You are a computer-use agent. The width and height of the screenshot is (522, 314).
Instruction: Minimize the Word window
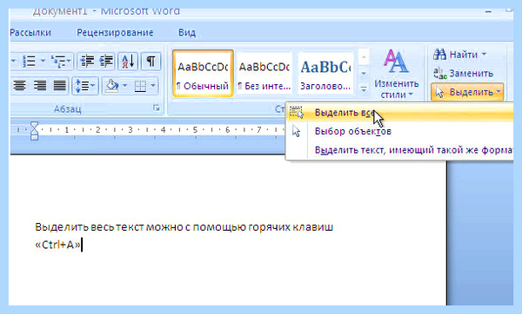click(x=488, y=12)
